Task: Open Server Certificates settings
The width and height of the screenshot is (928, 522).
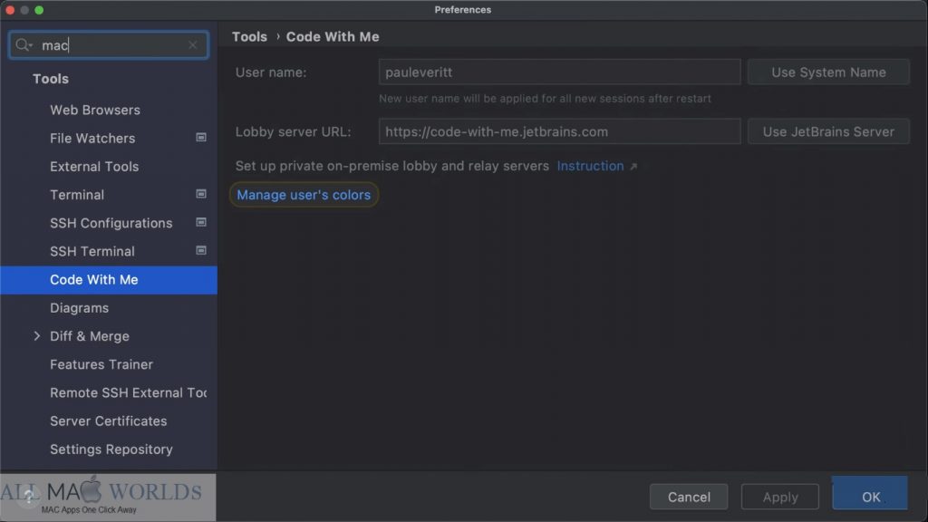Action: [x=109, y=421]
